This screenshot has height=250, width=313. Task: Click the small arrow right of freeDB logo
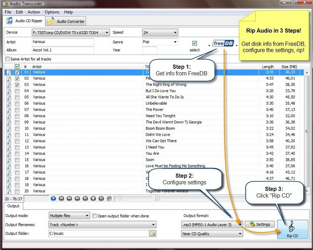click(237, 46)
